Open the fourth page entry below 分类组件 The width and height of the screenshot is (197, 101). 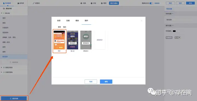[14, 33]
